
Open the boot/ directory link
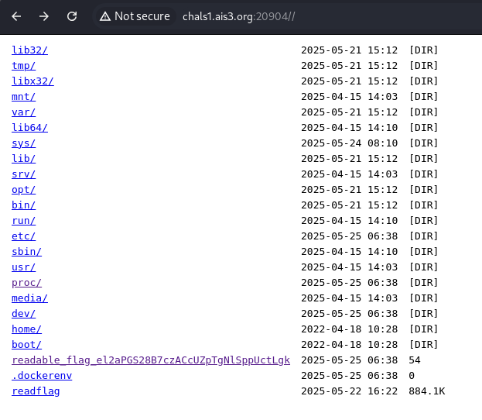[x=26, y=345]
